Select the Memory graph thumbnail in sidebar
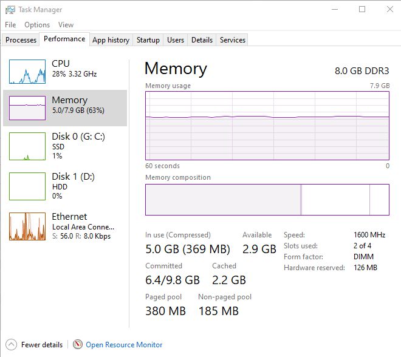The height and width of the screenshot is (357, 401). (27, 108)
